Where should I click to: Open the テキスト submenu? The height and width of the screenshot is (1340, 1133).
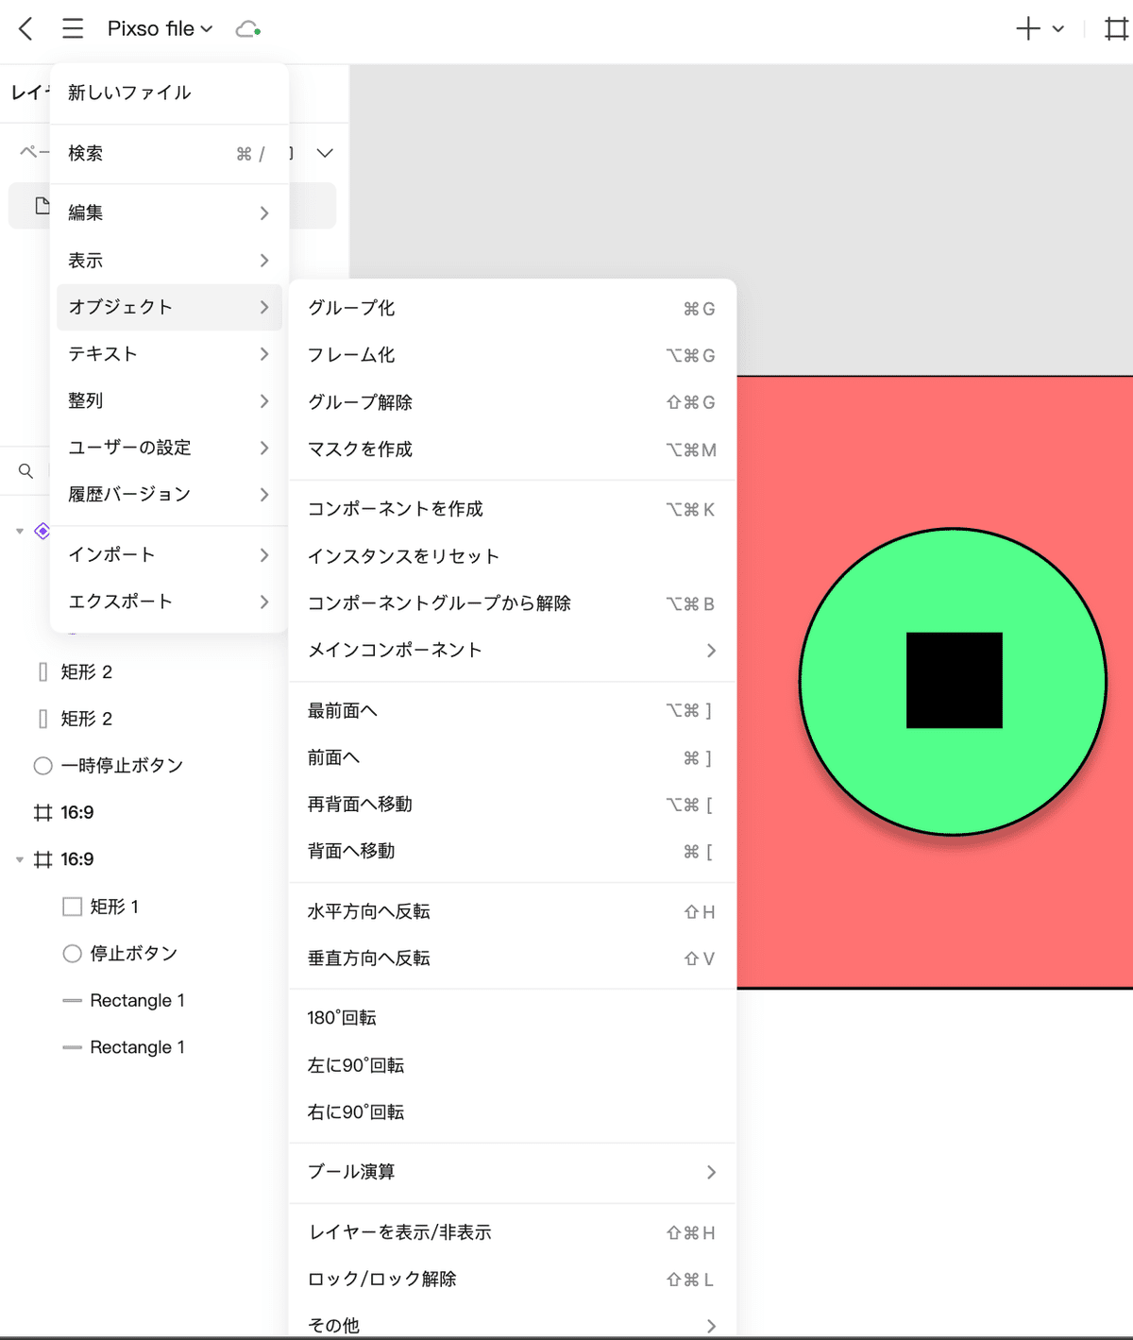pos(169,354)
